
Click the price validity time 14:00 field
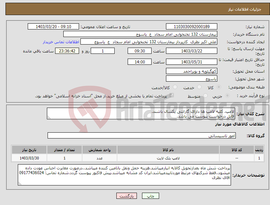140,62
